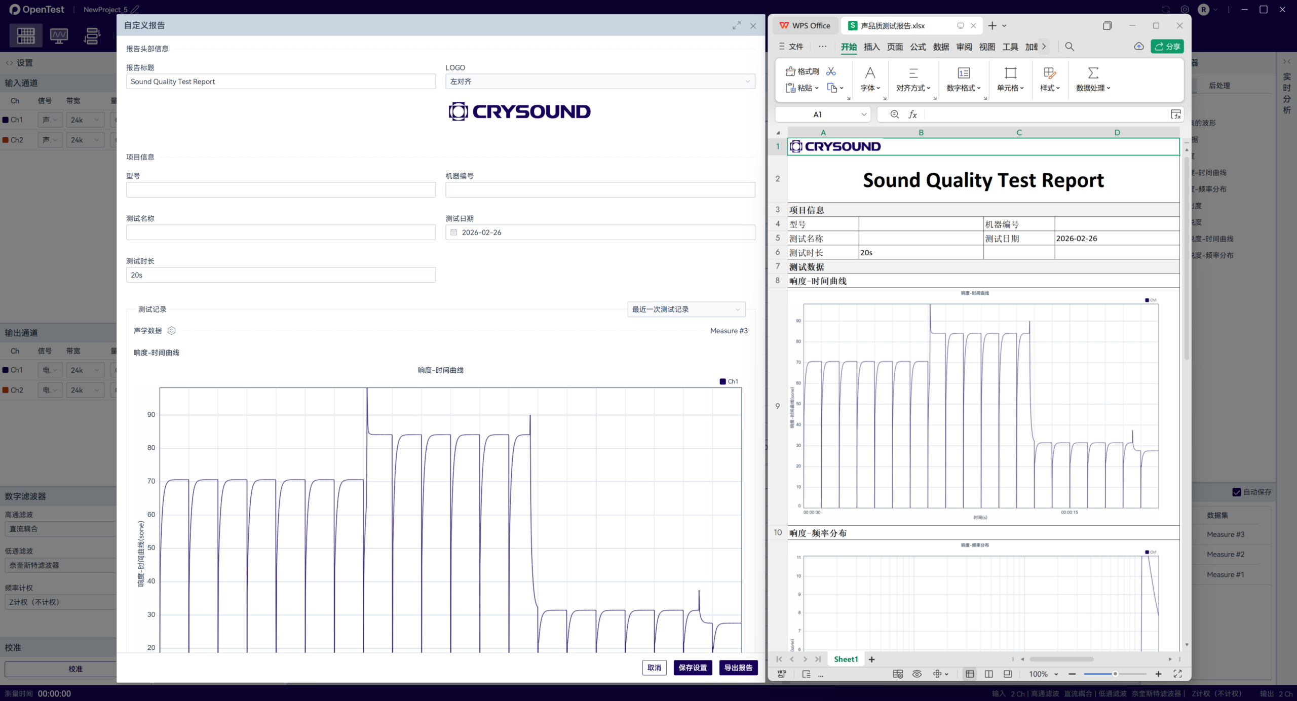Screen dimensions: 1297x701
Task: Click the fx insert function icon
Action: pyautogui.click(x=912, y=114)
